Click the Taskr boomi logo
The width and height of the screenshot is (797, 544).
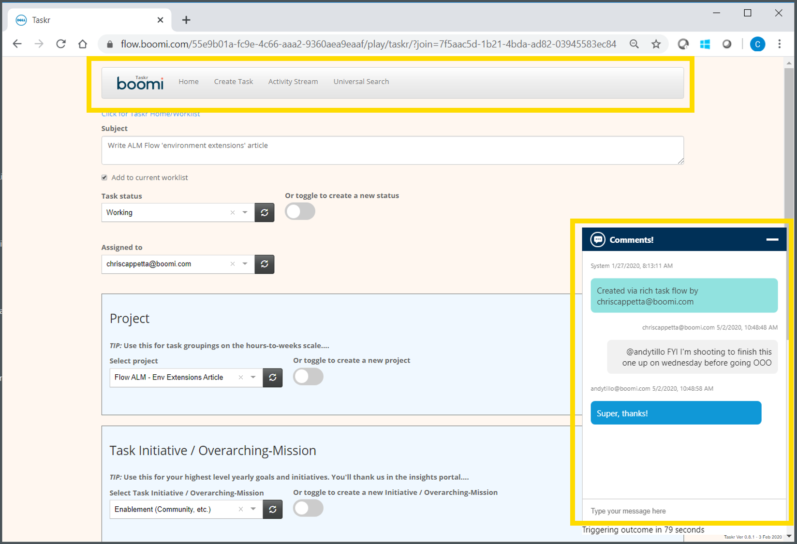(140, 83)
